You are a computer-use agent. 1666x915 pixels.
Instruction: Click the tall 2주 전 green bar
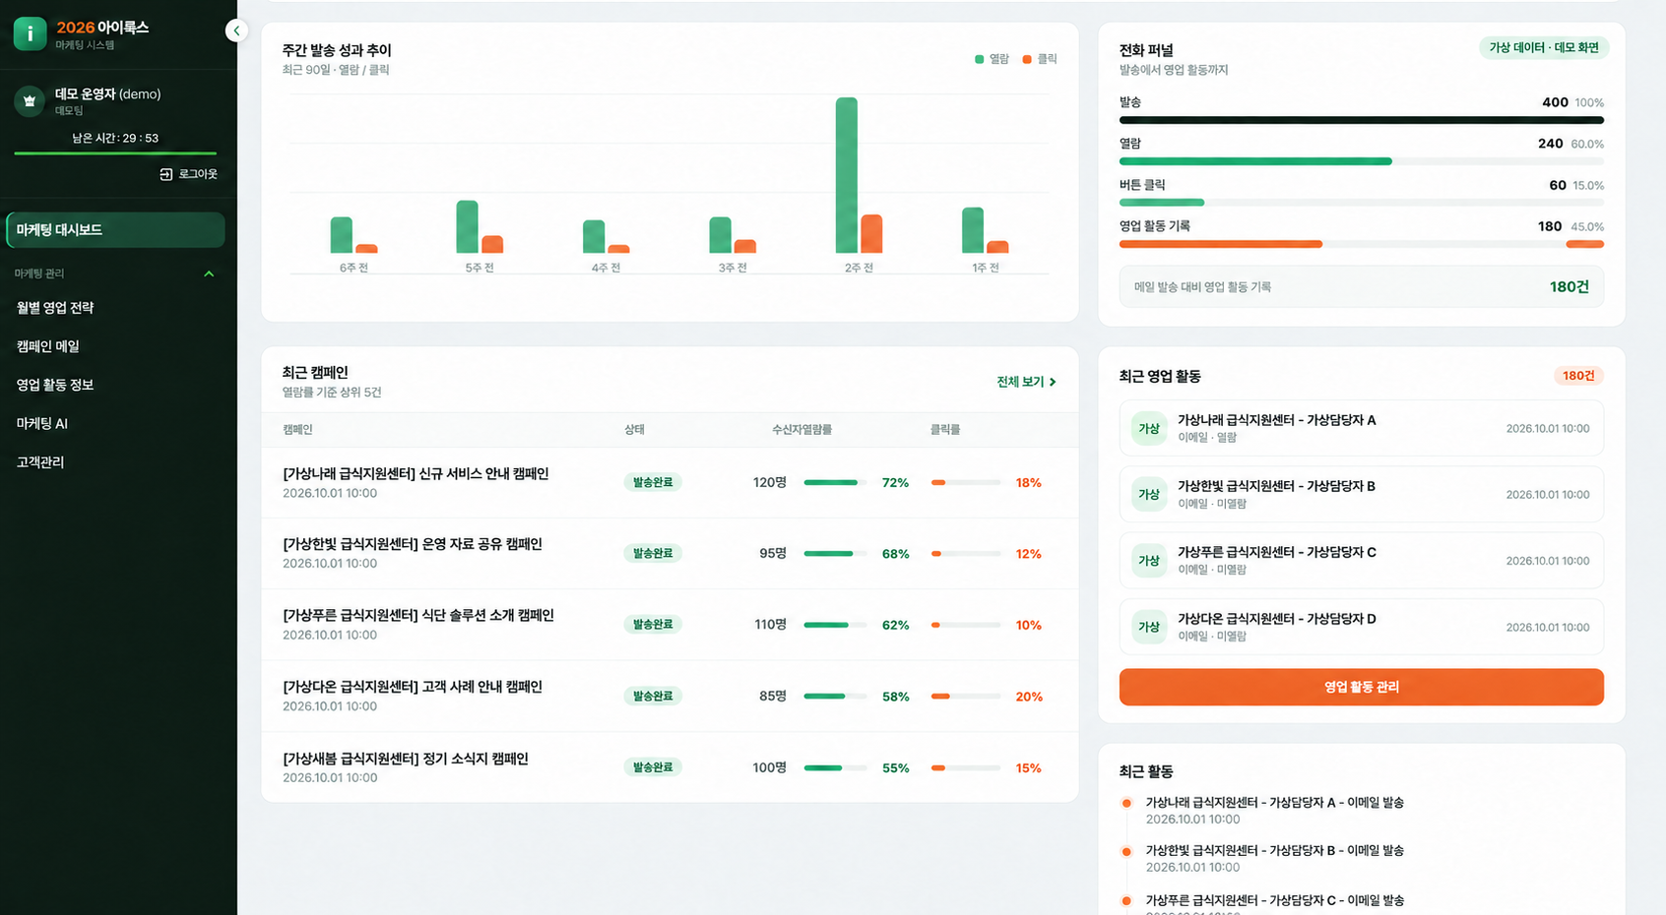click(x=847, y=175)
